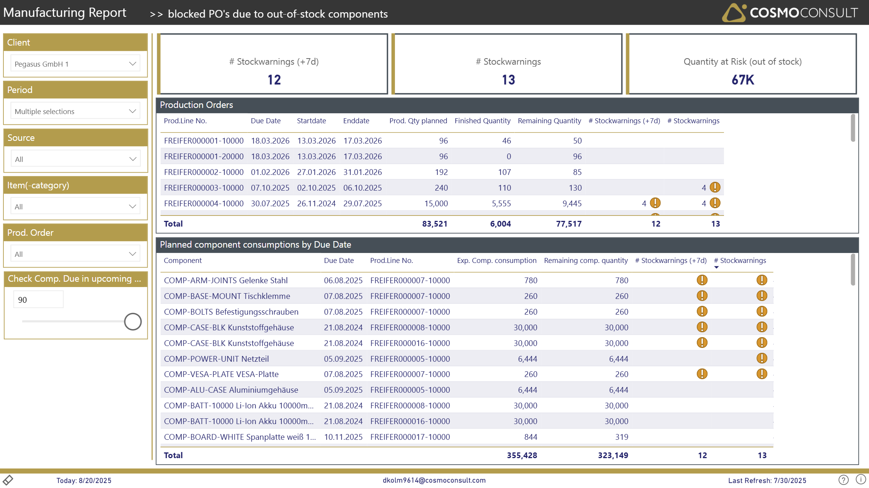Sort by Remaining Quantity column header
This screenshot has width=869, height=488.
click(x=549, y=121)
